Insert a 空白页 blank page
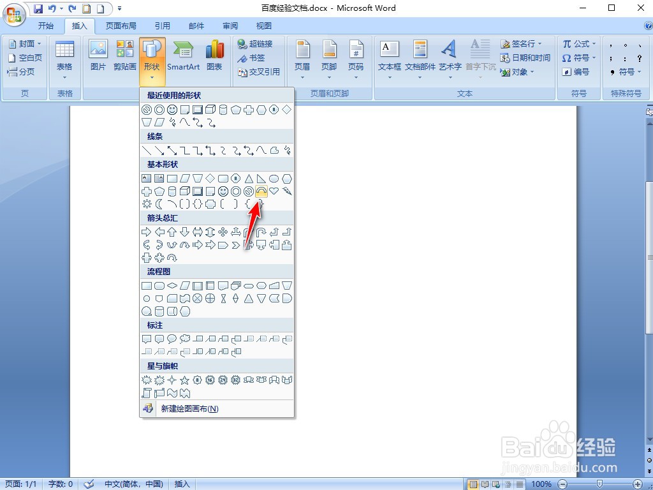This screenshot has width=653, height=490. tap(25, 58)
